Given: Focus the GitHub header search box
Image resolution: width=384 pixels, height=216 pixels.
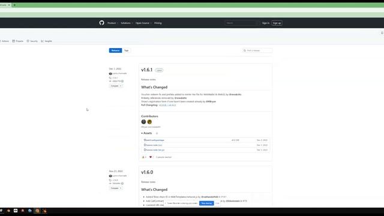Looking at the screenshot, I should coord(242,23).
